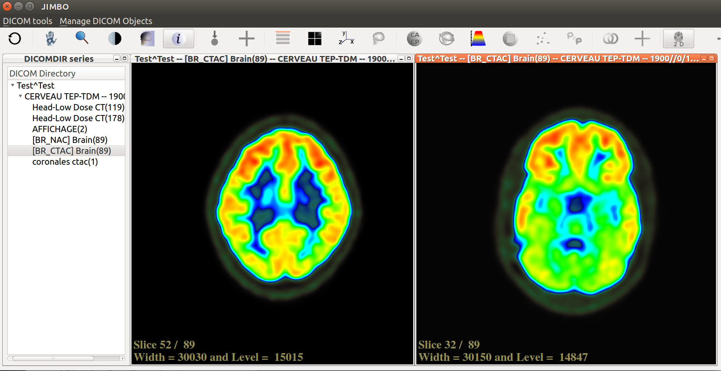Click the second plus icon near 2D button

click(x=642, y=38)
